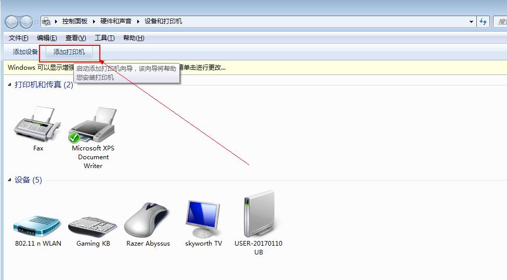The image size is (507, 280).
Task: Click the search box at top right
Action: tap(500, 22)
